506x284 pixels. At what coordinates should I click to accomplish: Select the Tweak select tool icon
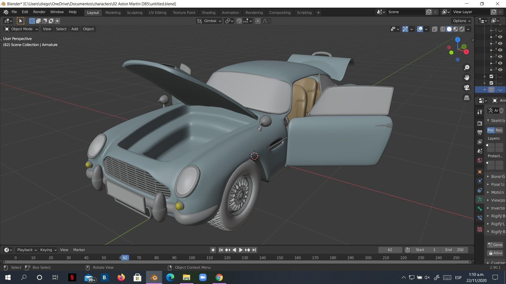pos(20,21)
